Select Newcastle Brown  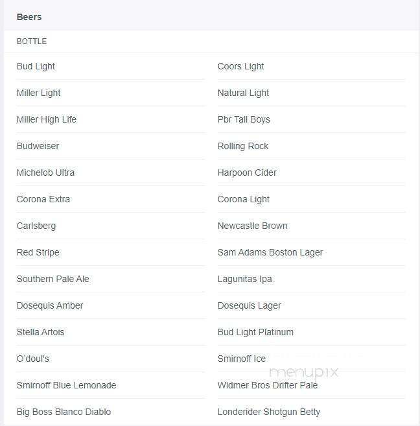click(x=252, y=226)
